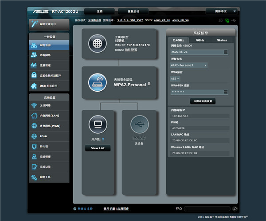The height and width of the screenshot is (221, 266).
Task: Click the client computer icon in map
Action: tap(98, 124)
